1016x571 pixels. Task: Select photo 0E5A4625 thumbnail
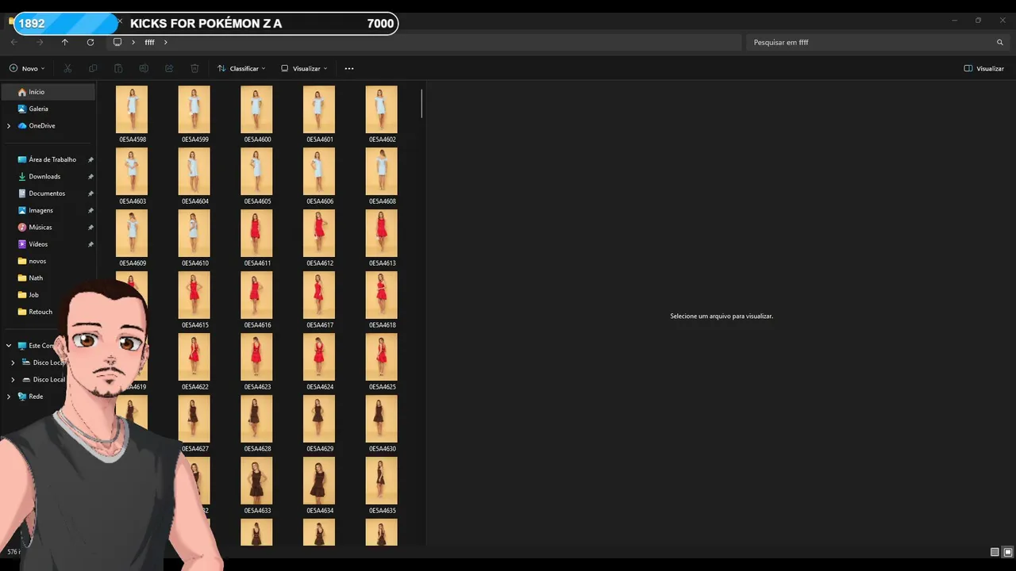pyautogui.click(x=381, y=357)
